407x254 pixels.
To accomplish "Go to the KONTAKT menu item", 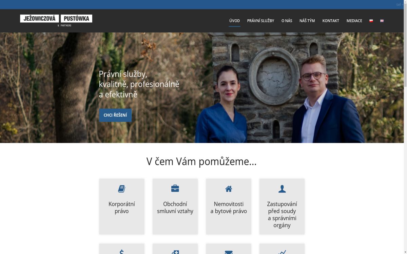I will pos(330,21).
